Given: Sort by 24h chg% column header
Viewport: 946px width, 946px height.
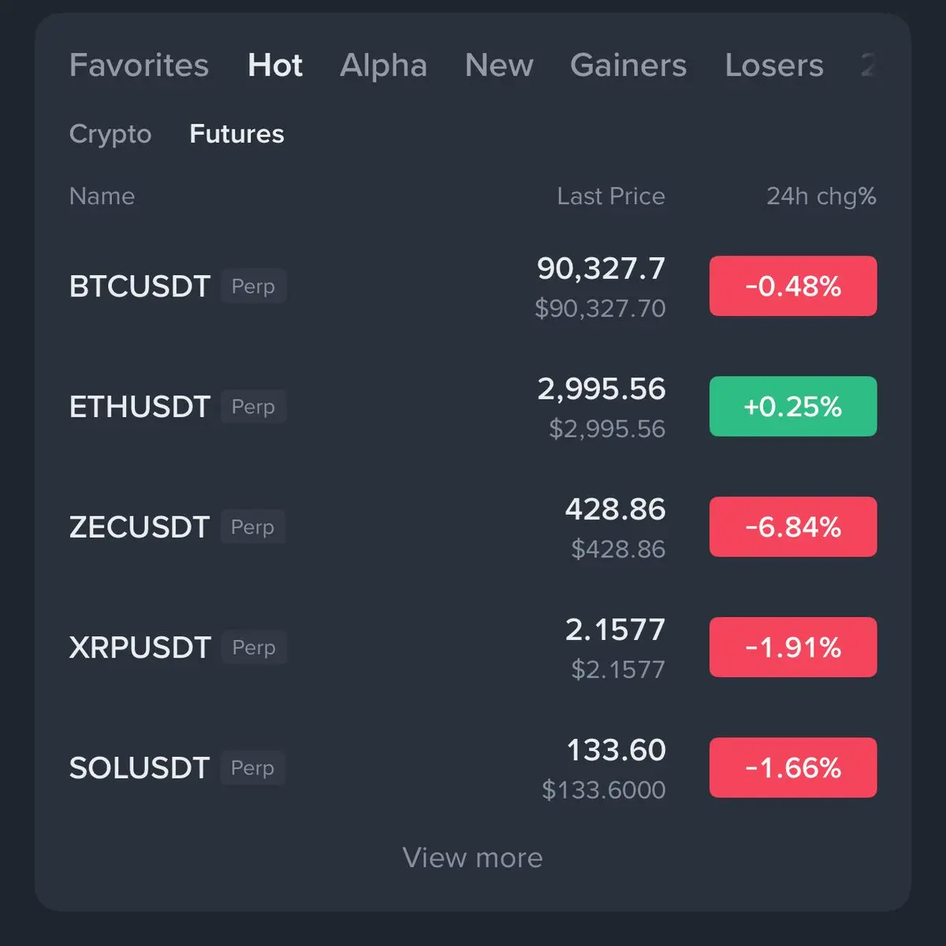Looking at the screenshot, I should (821, 196).
